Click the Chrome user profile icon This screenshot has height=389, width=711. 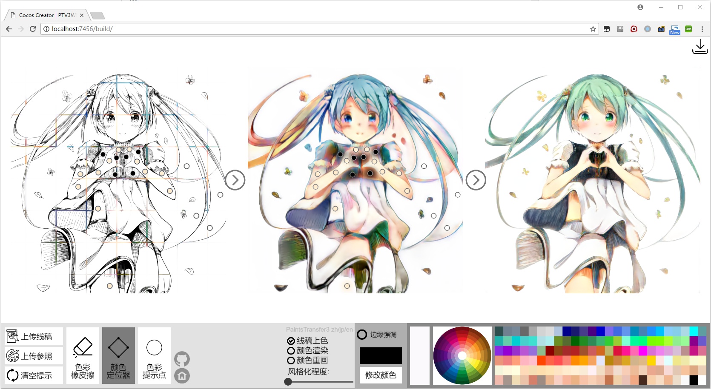click(x=640, y=7)
